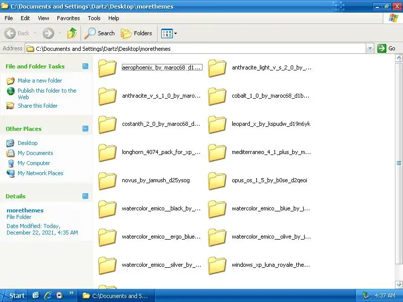The image size is (403, 302).
Task: Click the system tray network icon
Action: tap(366, 295)
